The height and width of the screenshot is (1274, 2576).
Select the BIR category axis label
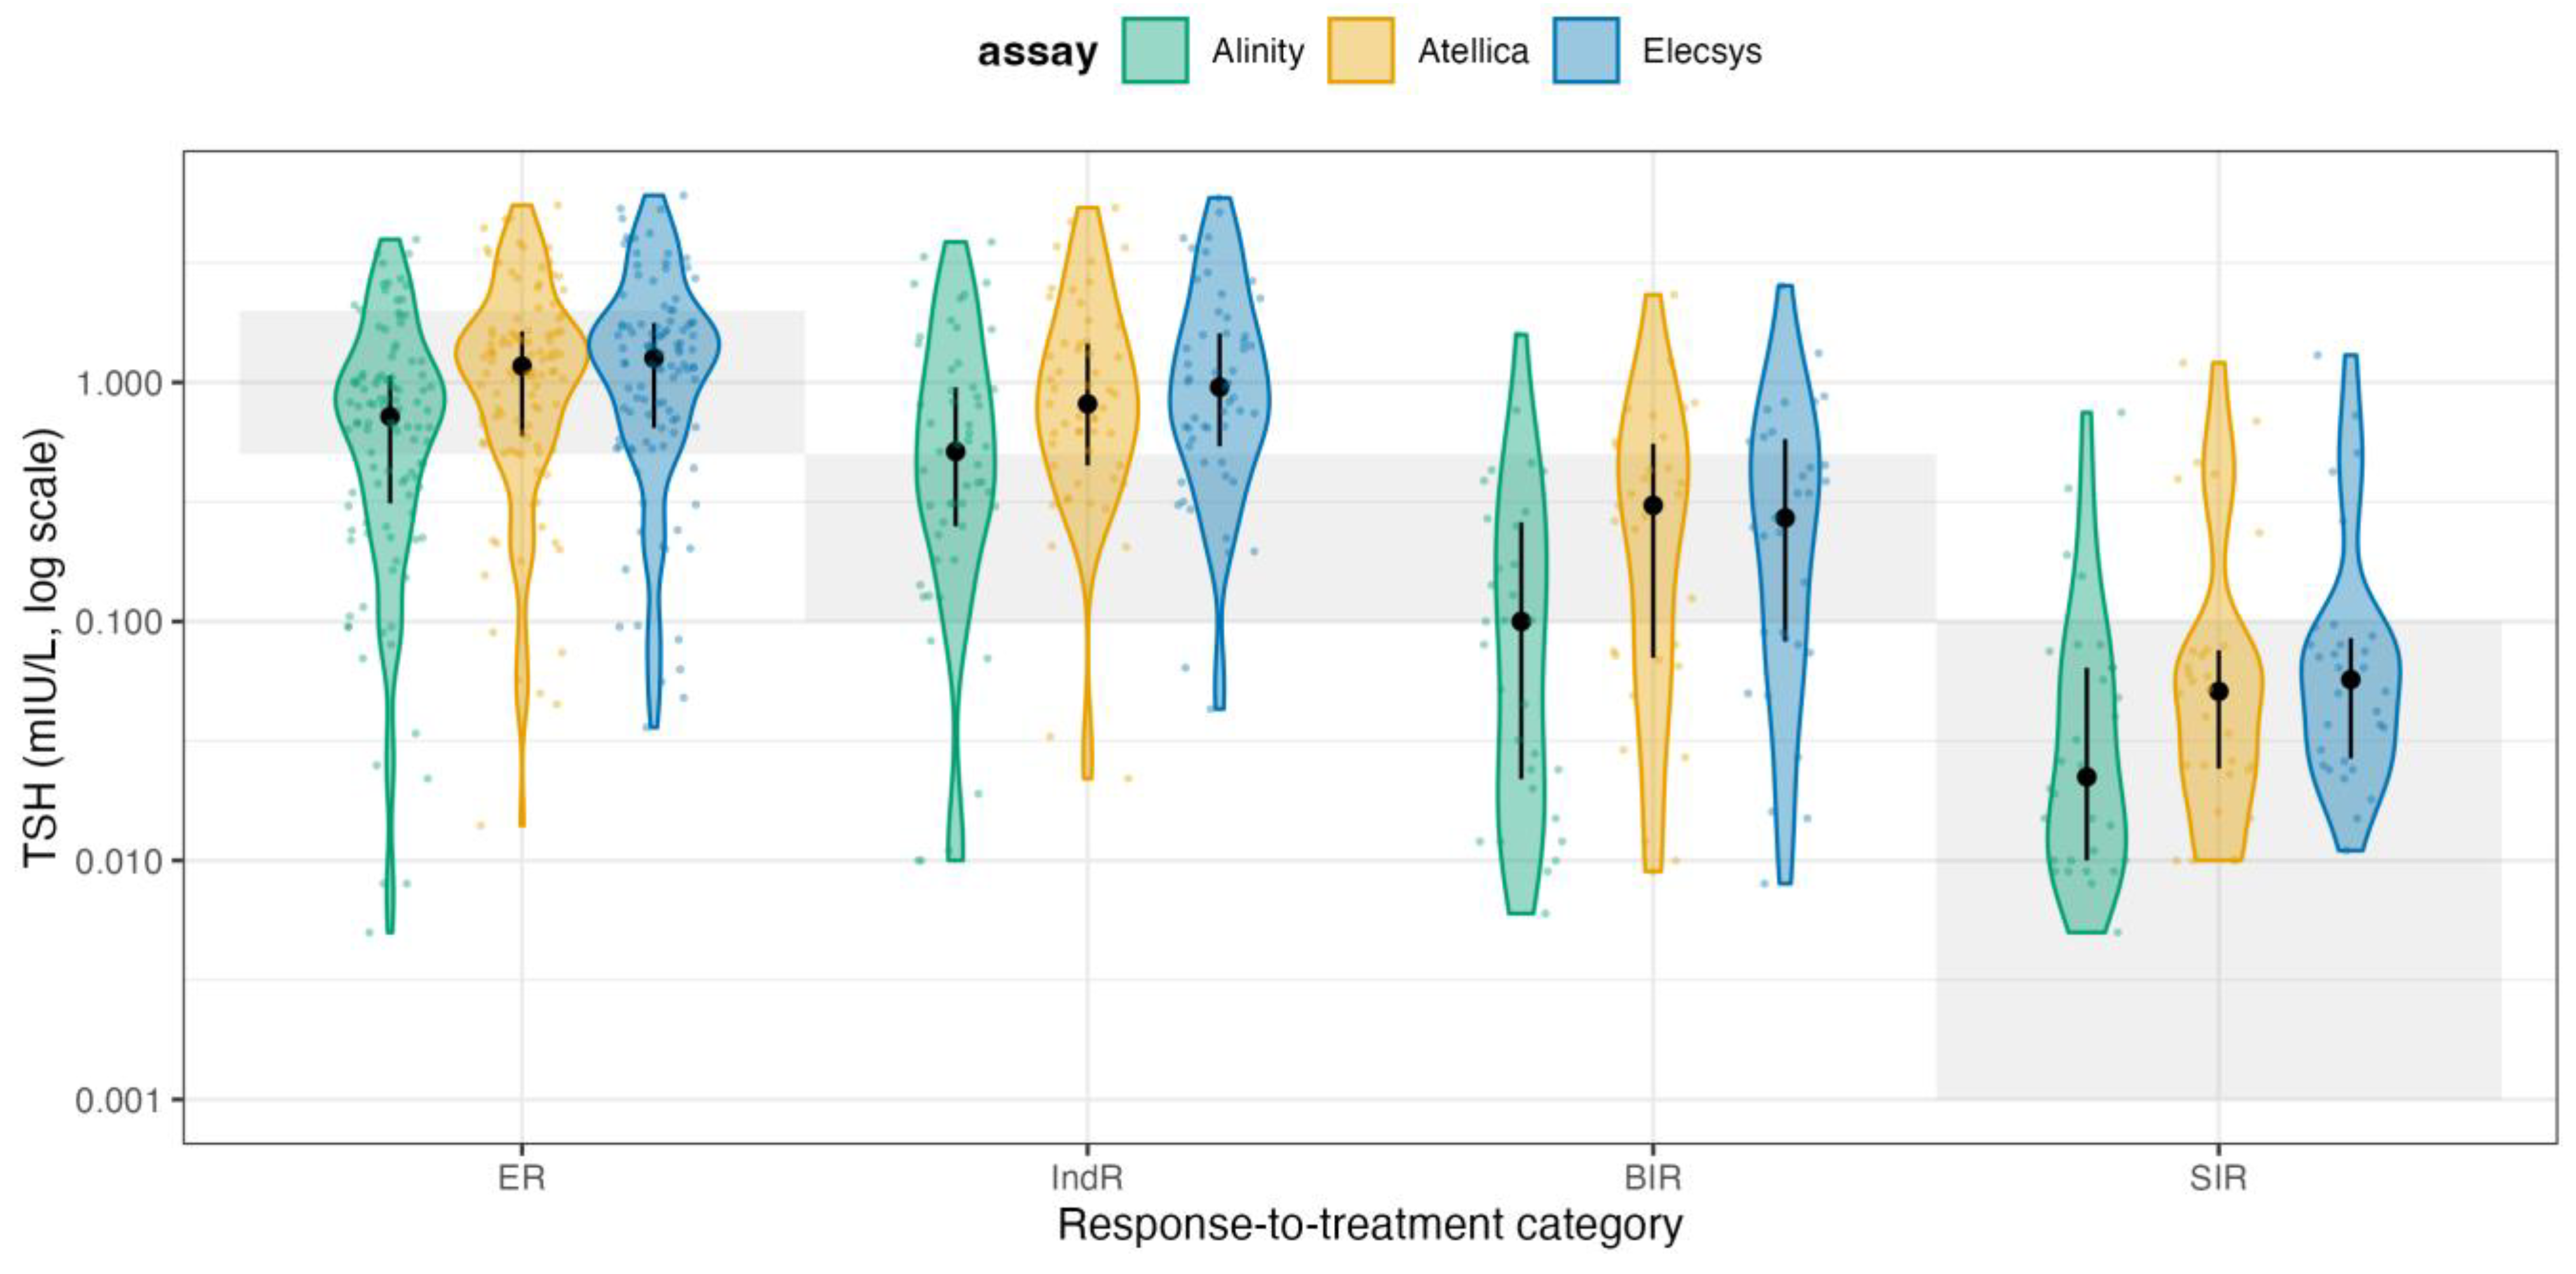click(x=1653, y=1178)
